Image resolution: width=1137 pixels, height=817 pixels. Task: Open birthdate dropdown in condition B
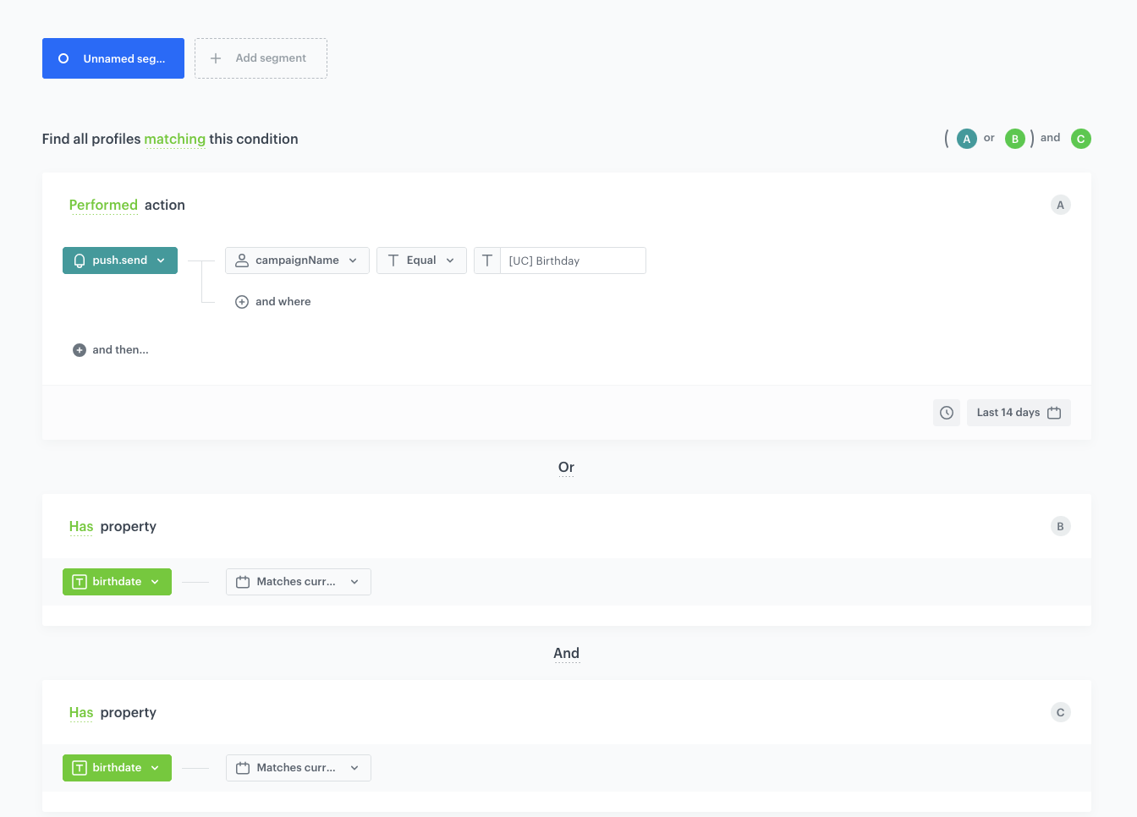click(x=117, y=582)
